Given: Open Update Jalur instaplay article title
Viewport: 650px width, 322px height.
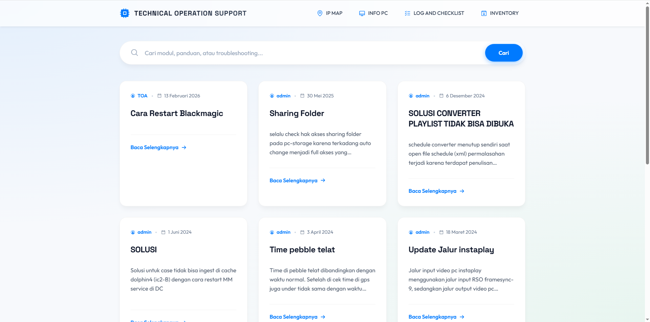Looking at the screenshot, I should click(451, 250).
